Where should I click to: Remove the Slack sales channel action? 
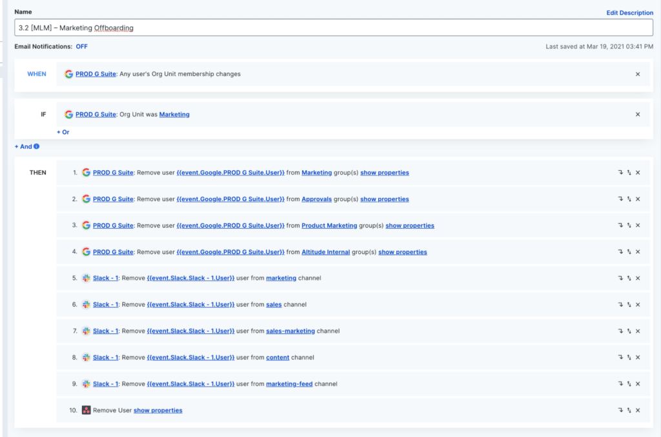tap(638, 304)
